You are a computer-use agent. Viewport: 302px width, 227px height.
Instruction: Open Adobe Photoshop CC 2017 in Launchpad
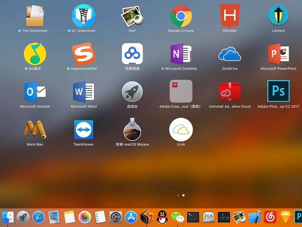[278, 91]
